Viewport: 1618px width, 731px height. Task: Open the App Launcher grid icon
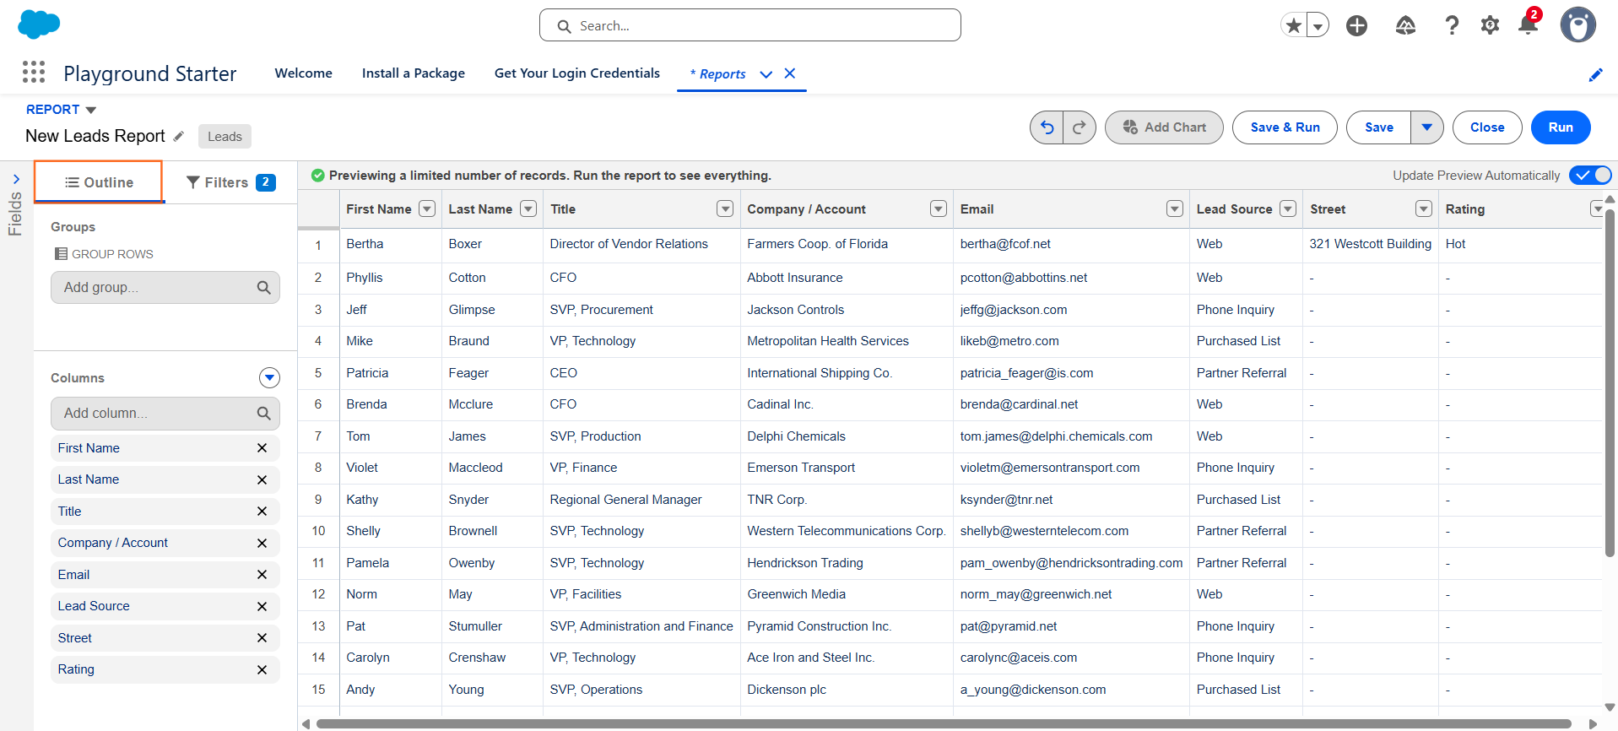34,72
